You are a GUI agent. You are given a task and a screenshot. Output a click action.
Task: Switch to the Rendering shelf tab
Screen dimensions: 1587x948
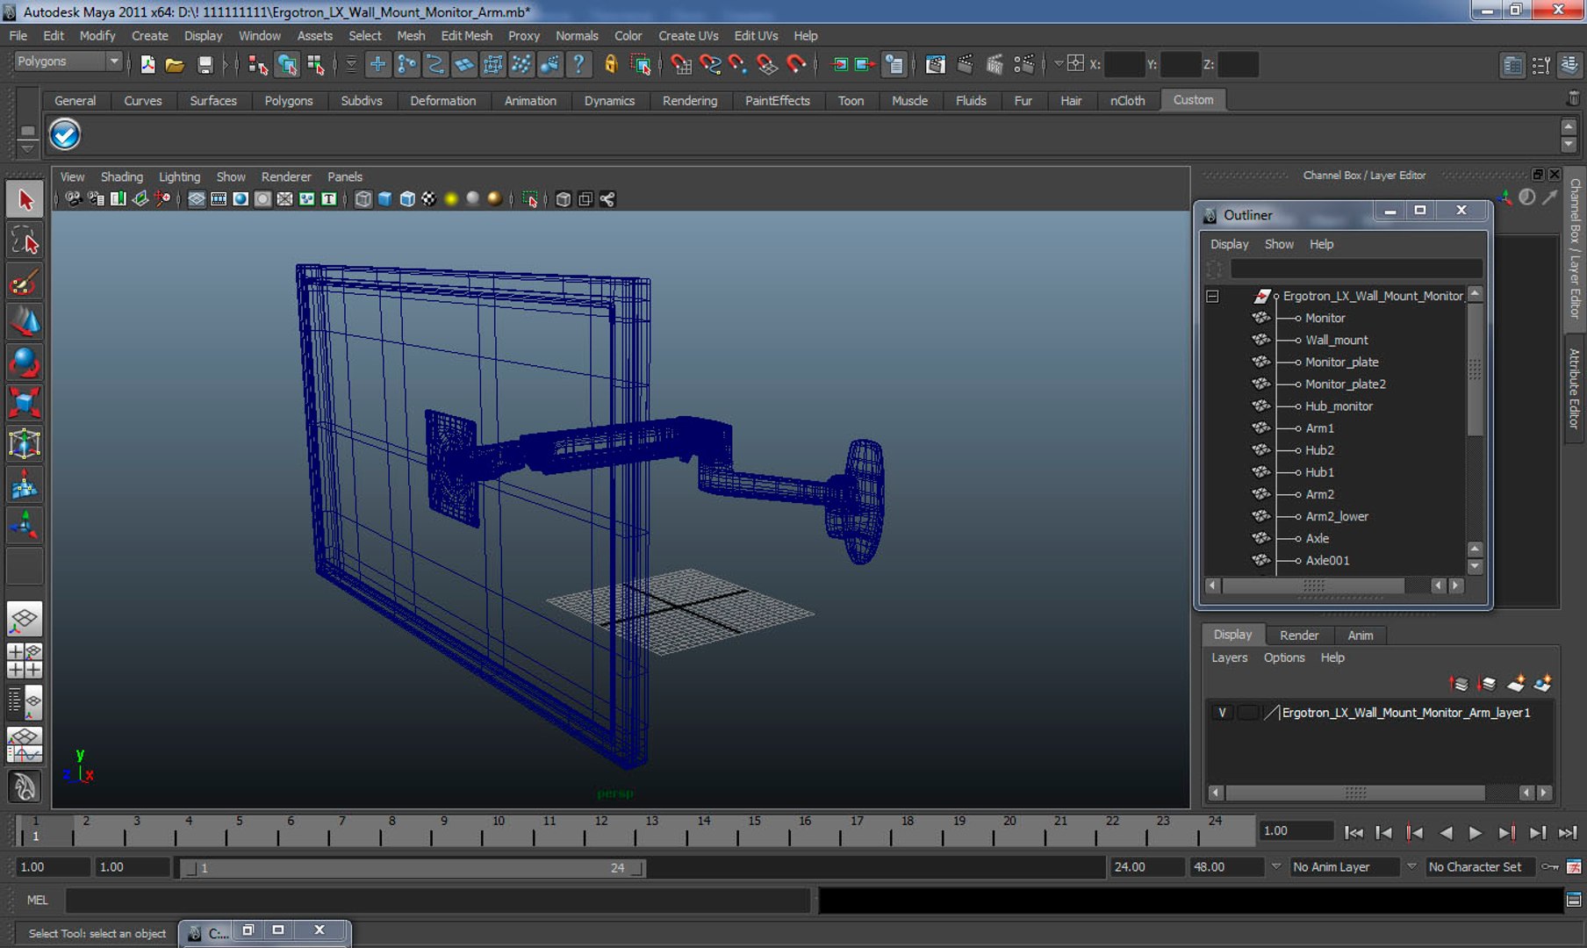click(689, 100)
